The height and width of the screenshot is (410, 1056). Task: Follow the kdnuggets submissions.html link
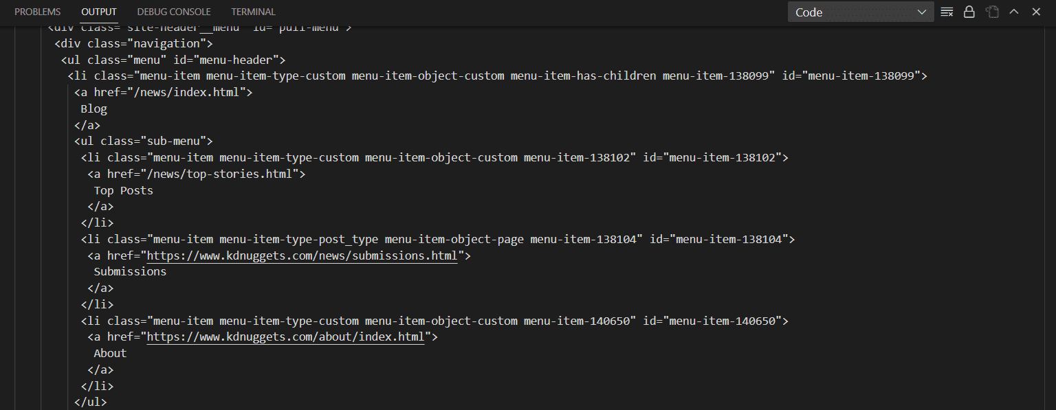pyautogui.click(x=302, y=255)
